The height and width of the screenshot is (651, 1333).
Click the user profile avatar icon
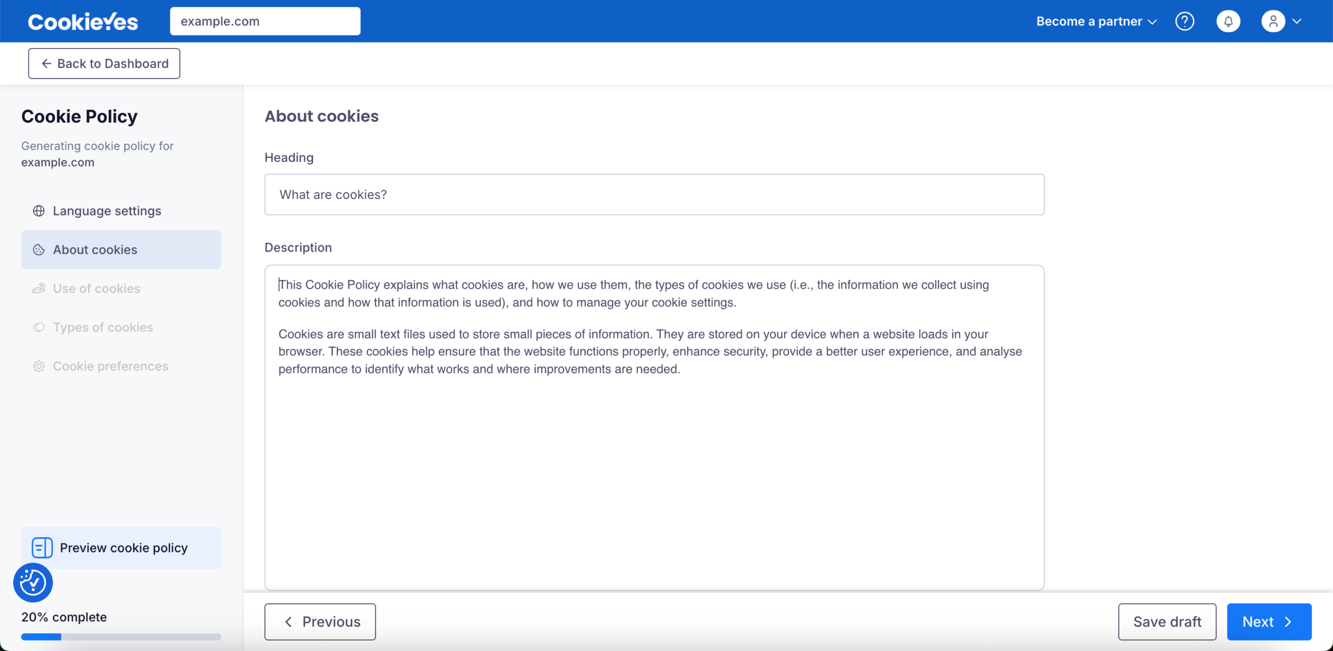(1273, 21)
